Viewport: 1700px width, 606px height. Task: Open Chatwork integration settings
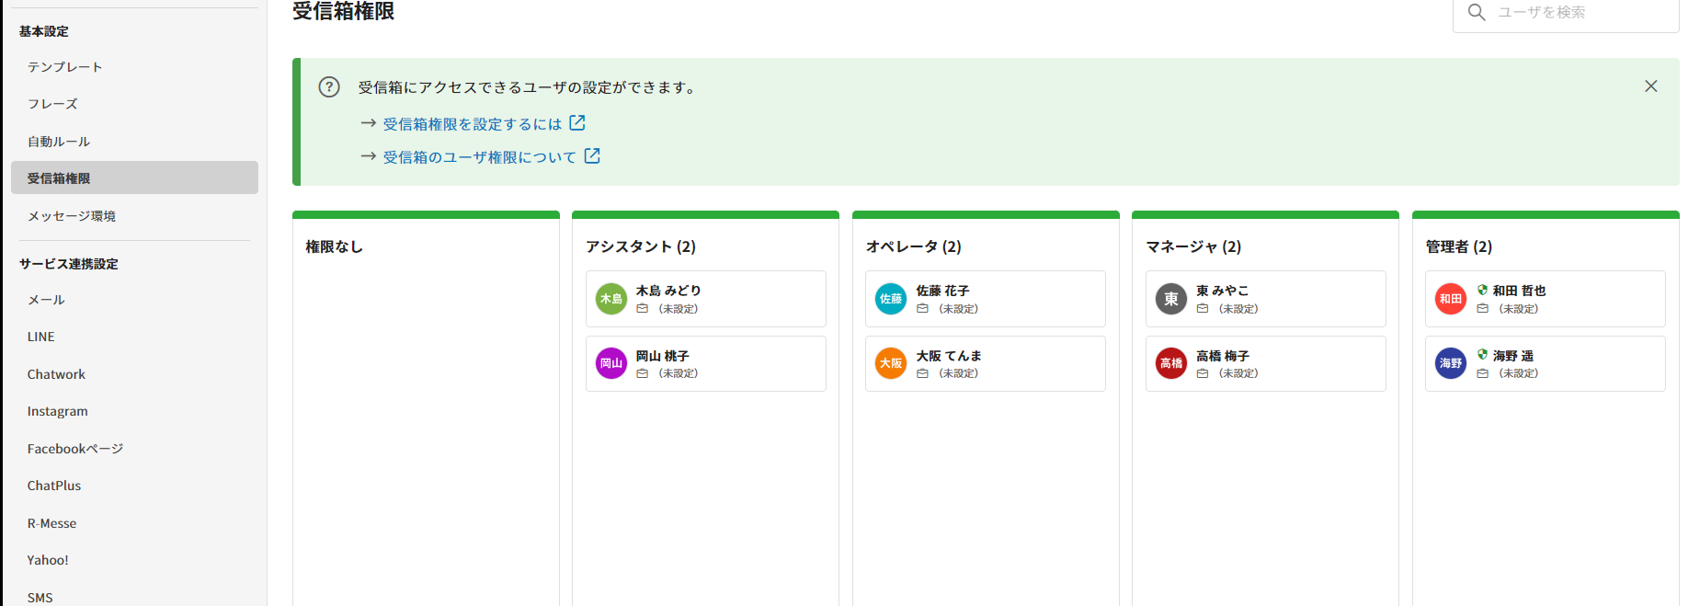tap(56, 374)
